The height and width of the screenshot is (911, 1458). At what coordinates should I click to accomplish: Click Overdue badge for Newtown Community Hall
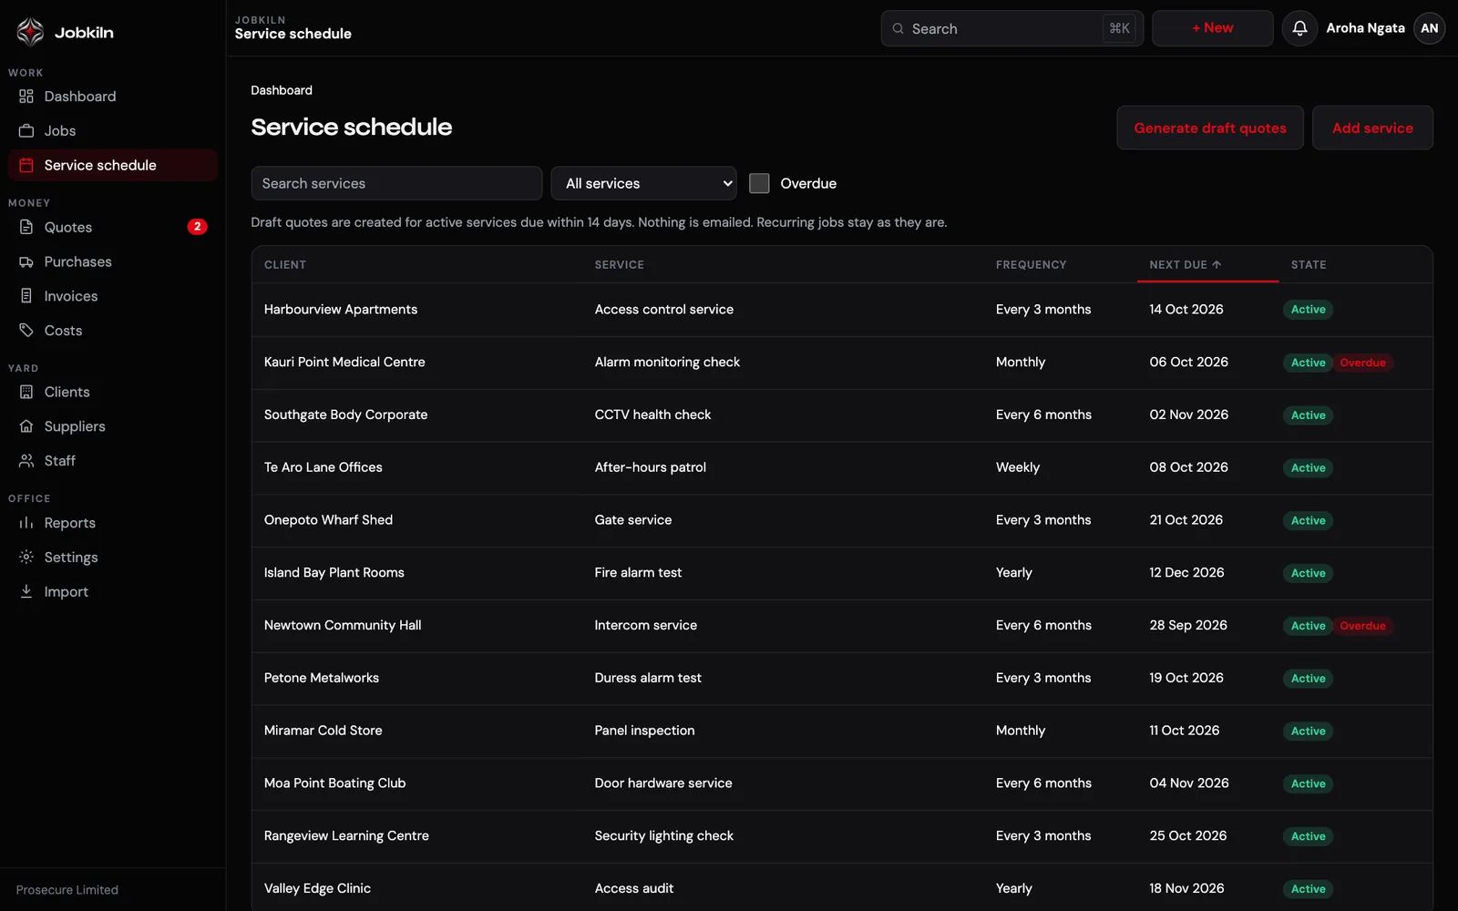coord(1362,626)
